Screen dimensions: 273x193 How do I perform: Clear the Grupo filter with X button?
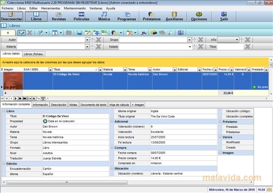tap(201, 40)
